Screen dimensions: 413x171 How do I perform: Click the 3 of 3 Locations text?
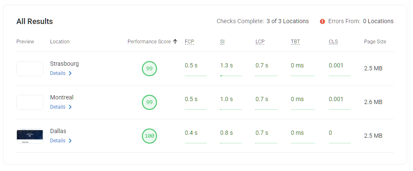[x=288, y=21]
